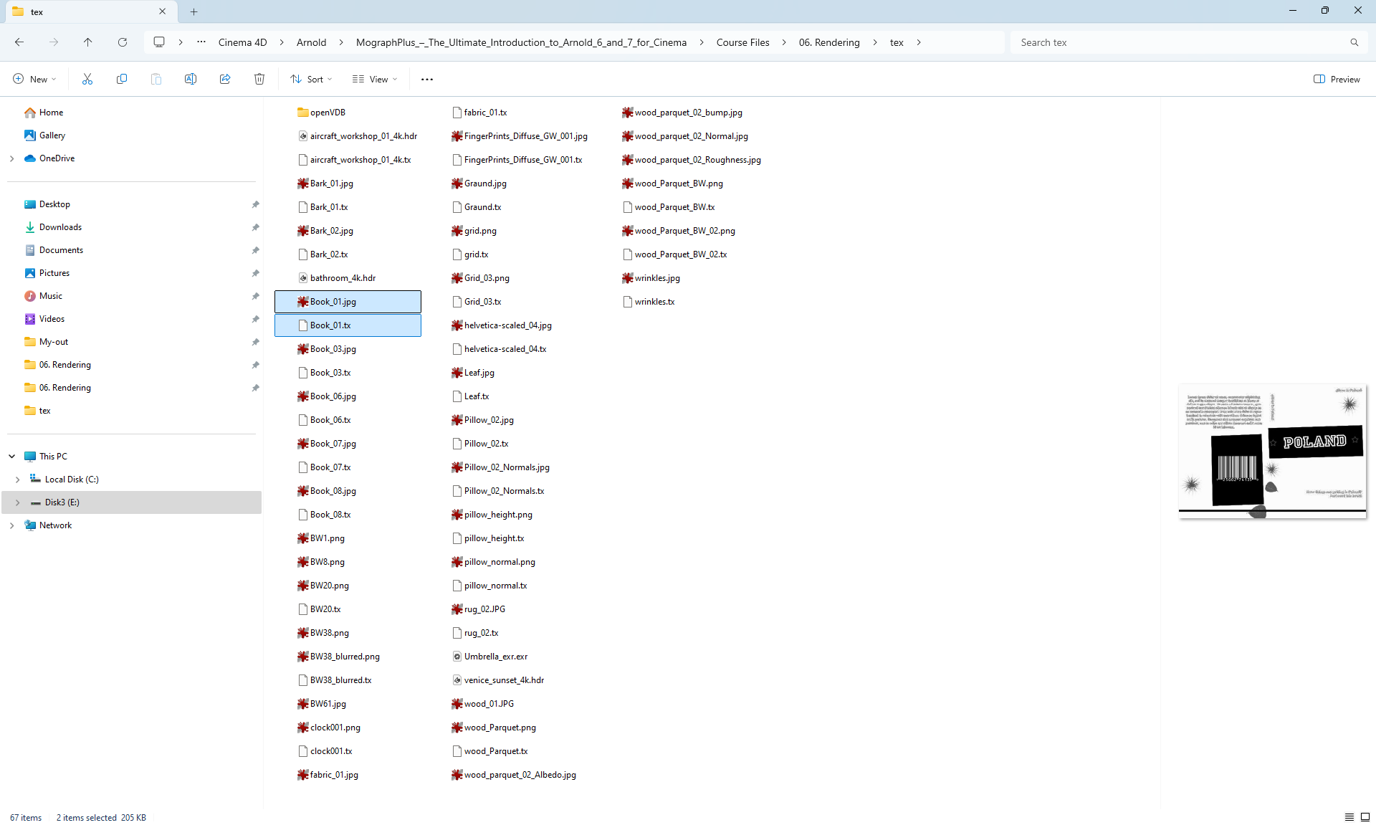Screen dimensions: 1376x825
Task: Expand the Local Disk (C:) tree node
Action: (x=18, y=480)
